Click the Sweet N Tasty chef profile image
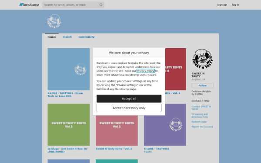261x163 pixels. click(202, 59)
